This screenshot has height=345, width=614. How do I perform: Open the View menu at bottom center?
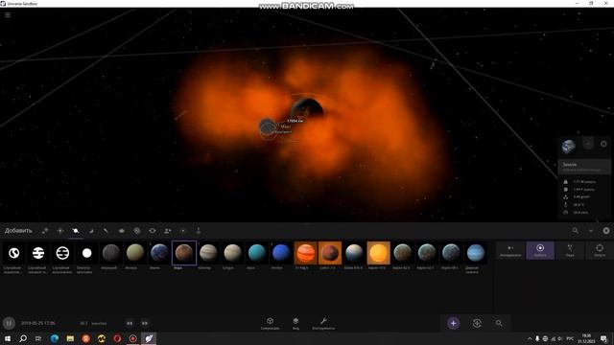pos(295,324)
